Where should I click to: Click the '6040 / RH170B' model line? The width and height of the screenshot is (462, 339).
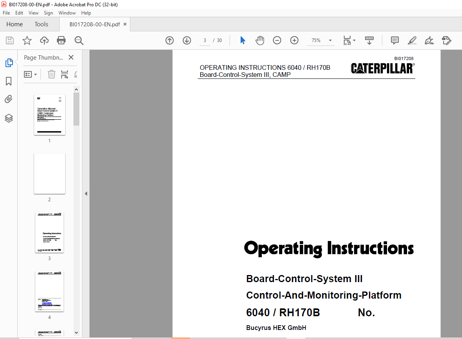283,312
